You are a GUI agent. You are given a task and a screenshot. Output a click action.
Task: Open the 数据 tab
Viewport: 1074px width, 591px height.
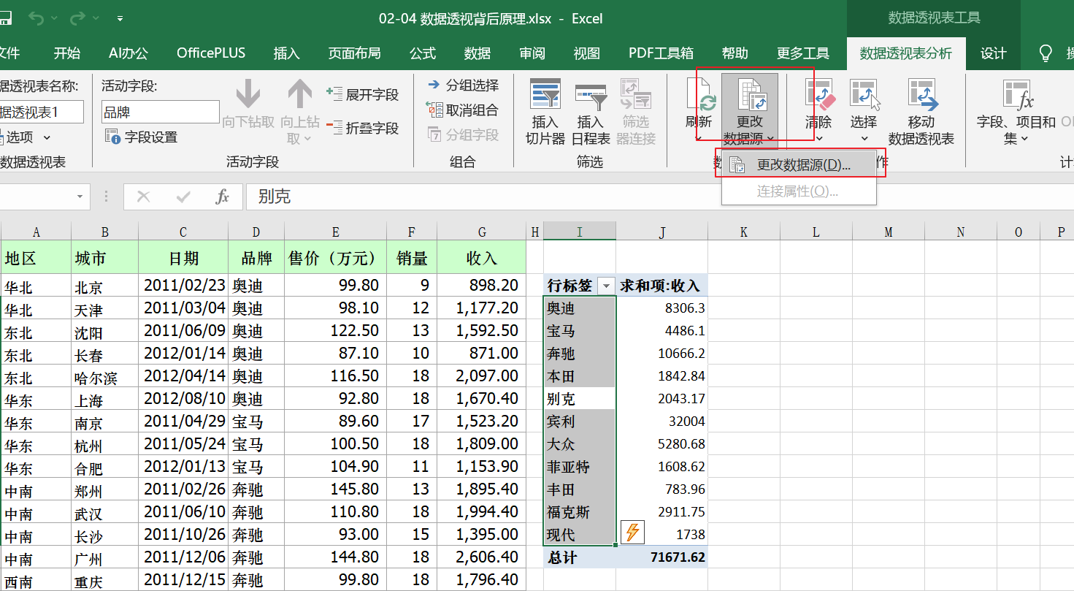point(477,53)
